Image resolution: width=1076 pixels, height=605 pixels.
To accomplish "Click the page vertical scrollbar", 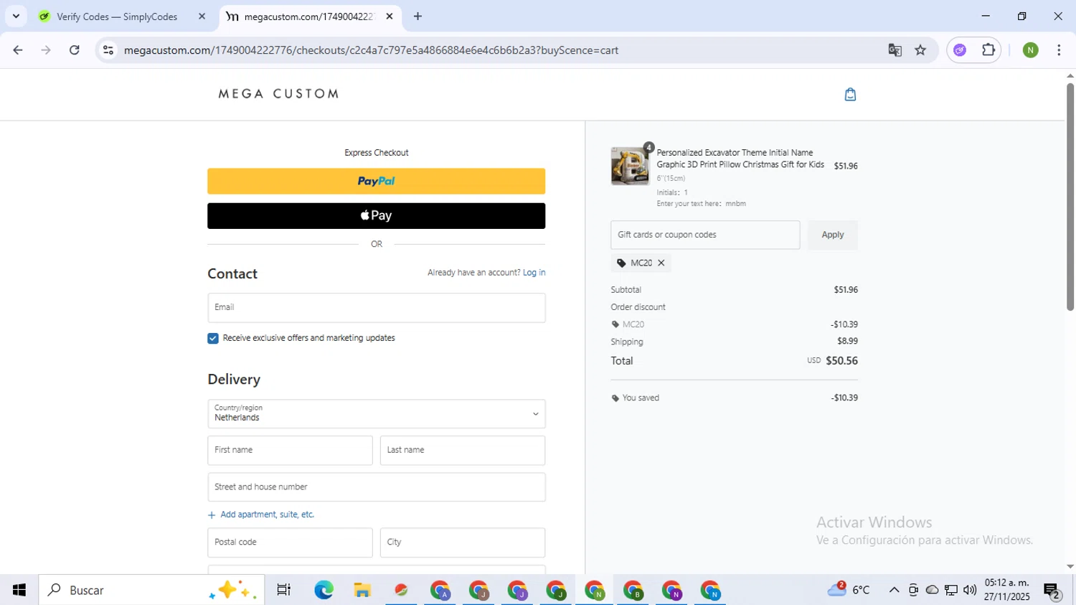I will [x=1070, y=197].
